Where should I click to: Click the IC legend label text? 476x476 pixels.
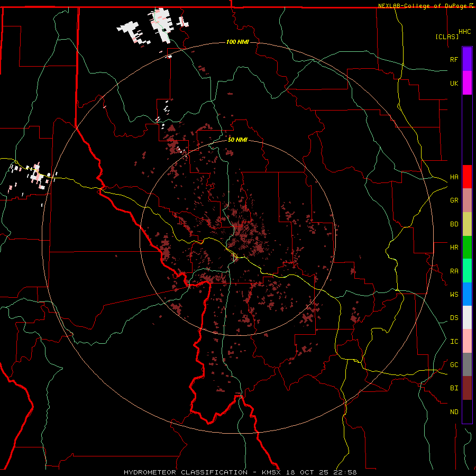point(454,342)
